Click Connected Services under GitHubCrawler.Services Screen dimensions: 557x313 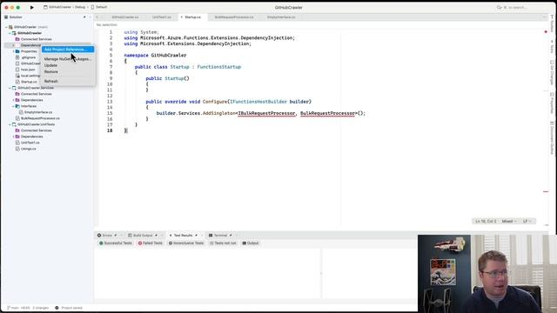37,94
